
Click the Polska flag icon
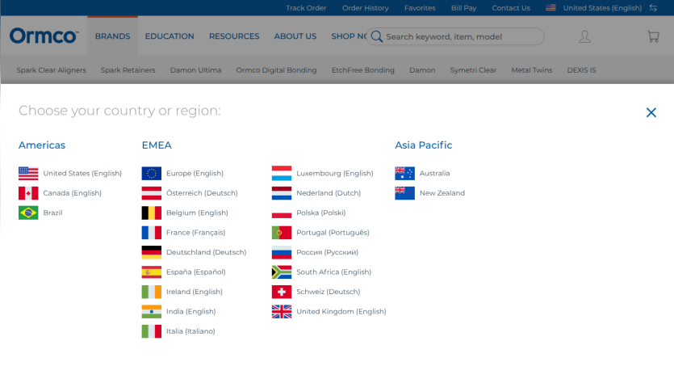[282, 213]
